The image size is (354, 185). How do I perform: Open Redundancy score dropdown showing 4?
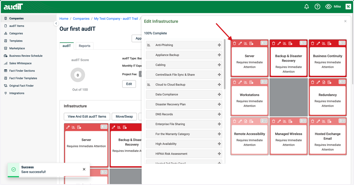click(x=342, y=82)
